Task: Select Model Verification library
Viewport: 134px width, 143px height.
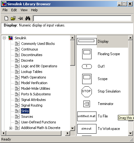Action: [x=34, y=83]
